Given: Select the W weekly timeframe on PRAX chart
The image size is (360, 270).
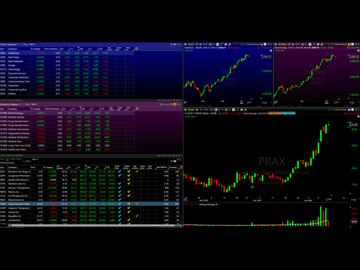Looking at the screenshot, I should point(220,110).
